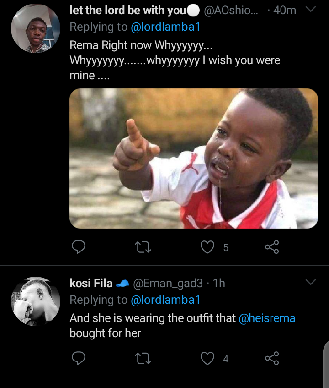Open "let the lord be with you" profile name
Image resolution: width=329 pixels, height=388 pixels.
[128, 11]
